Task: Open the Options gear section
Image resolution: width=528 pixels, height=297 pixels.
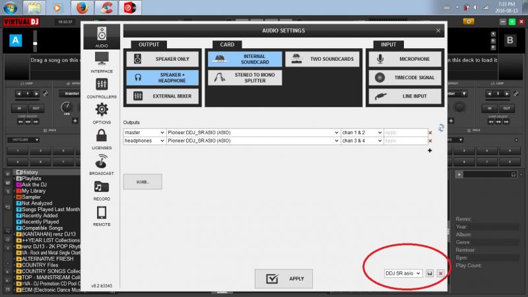Action: point(102,114)
